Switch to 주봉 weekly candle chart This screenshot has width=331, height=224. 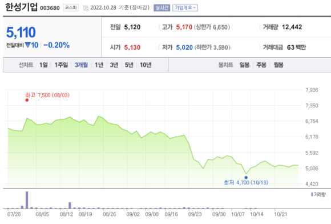tap(261, 65)
